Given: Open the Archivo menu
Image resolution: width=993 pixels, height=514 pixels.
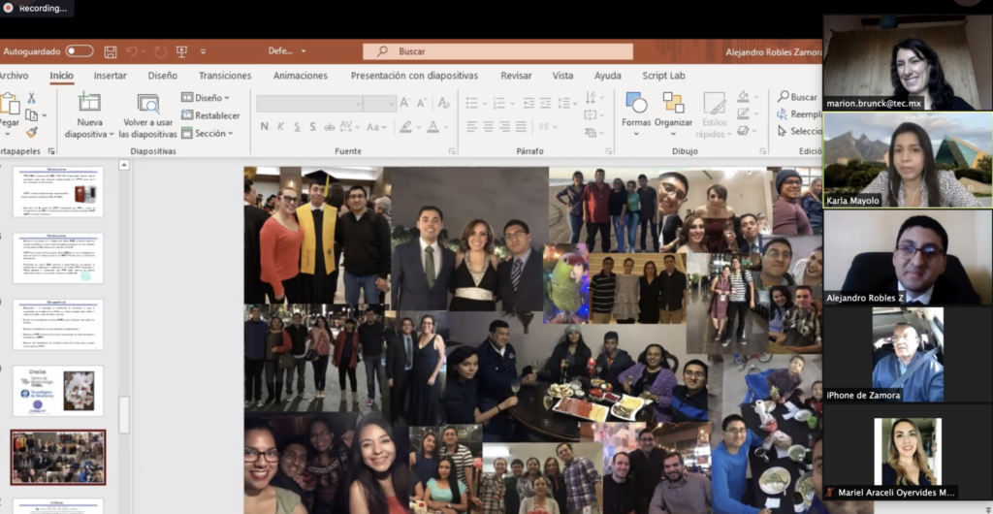Looking at the screenshot, I should 14,76.
